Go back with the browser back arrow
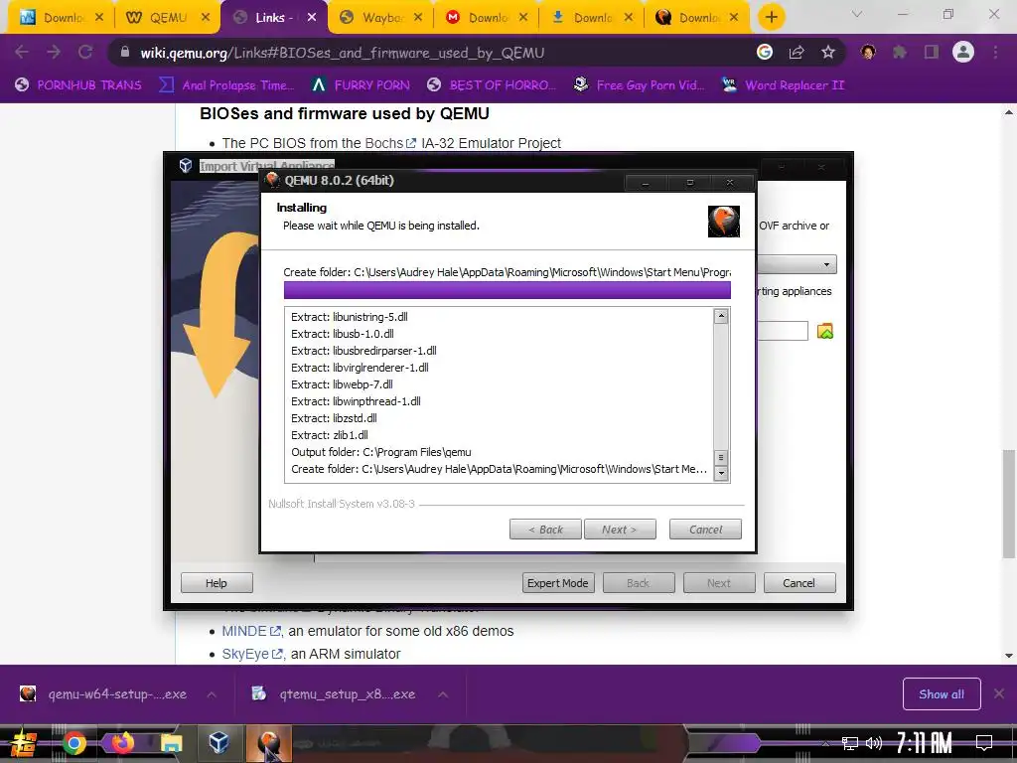This screenshot has width=1017, height=763. (x=22, y=52)
